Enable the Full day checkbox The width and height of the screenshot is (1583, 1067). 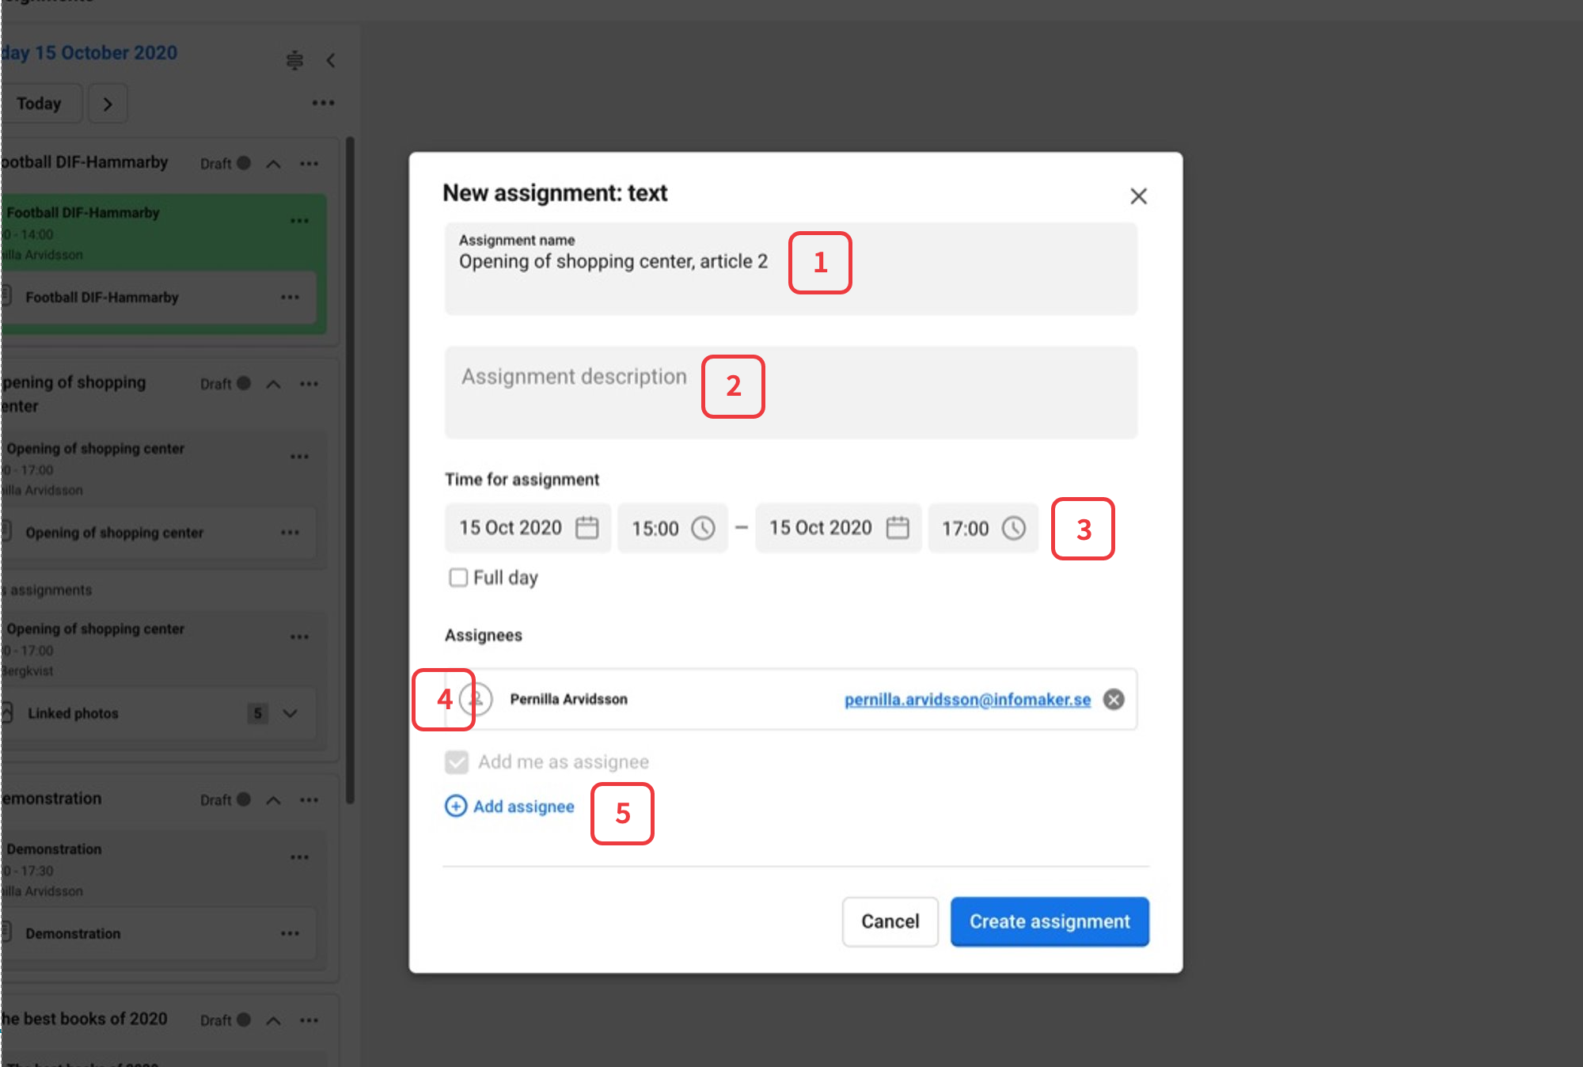pyautogui.click(x=458, y=578)
